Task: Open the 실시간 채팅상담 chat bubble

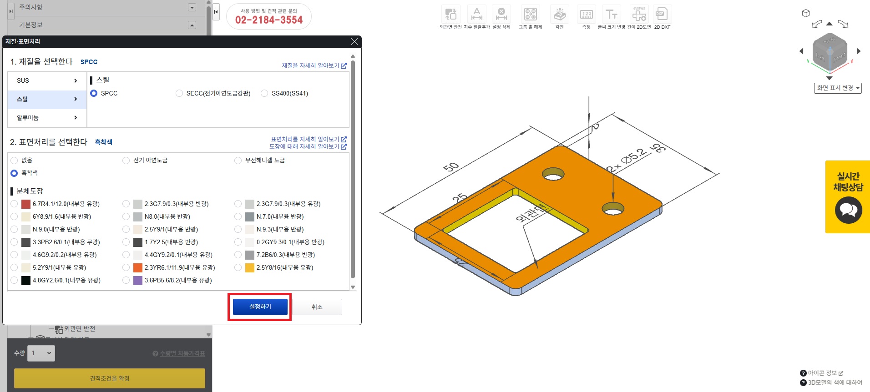Action: [848, 210]
